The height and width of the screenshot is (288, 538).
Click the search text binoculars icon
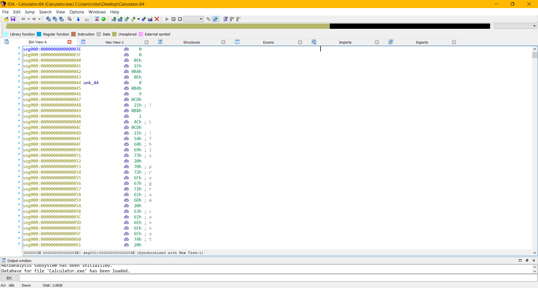coord(55,19)
